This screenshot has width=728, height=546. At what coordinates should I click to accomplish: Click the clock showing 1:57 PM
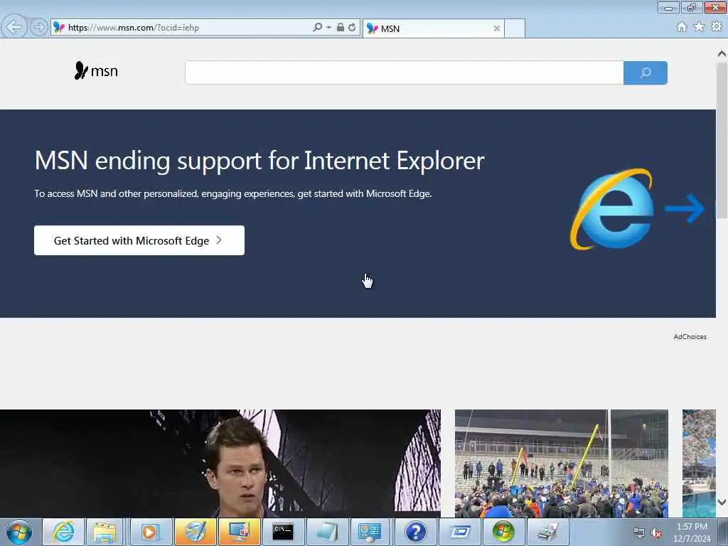692,527
